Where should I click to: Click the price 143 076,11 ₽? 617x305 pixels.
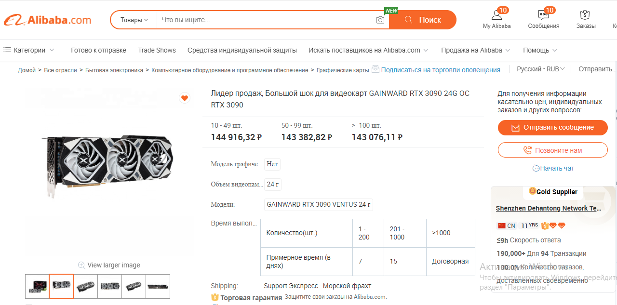(x=377, y=137)
